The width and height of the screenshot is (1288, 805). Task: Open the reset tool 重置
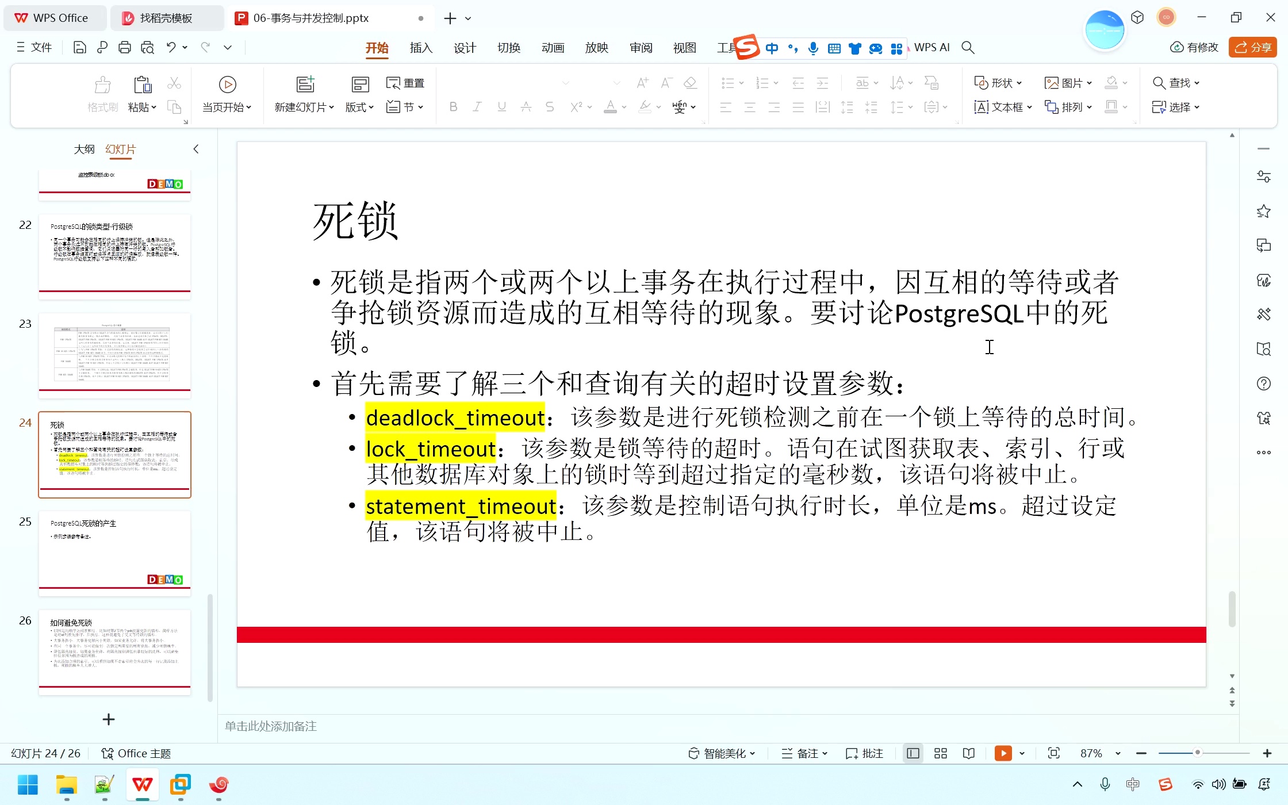[405, 83]
